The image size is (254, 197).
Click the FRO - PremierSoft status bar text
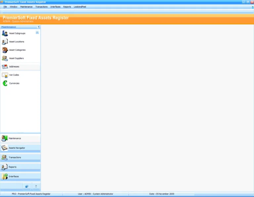31,194
